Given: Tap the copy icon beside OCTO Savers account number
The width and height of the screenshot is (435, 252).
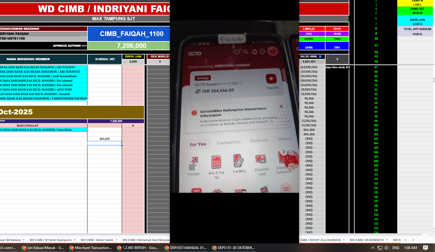Looking at the screenshot, I should click(x=240, y=83).
